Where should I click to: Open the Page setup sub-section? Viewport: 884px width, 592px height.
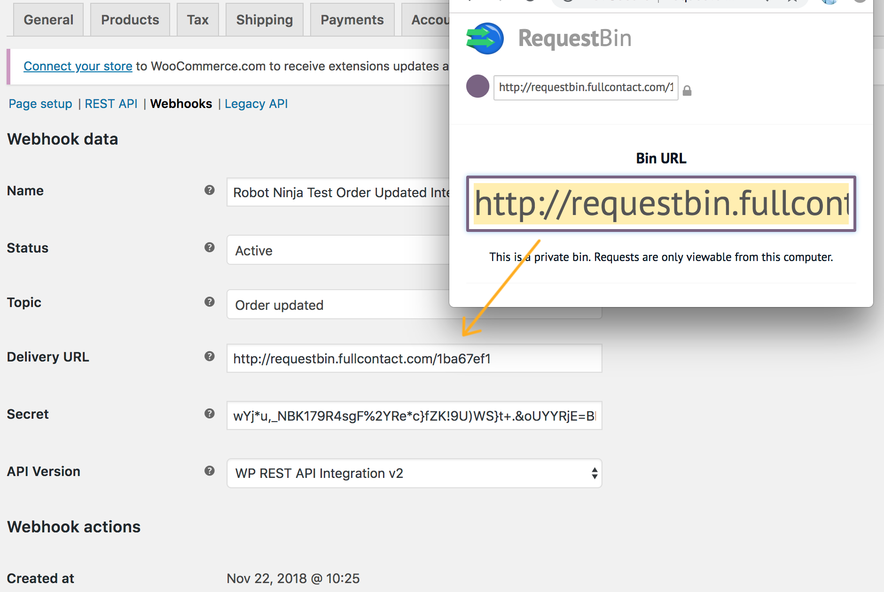[40, 104]
